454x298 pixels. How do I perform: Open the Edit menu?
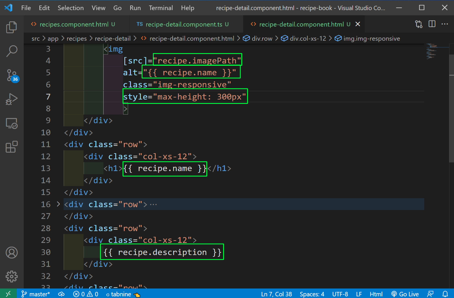click(x=44, y=8)
